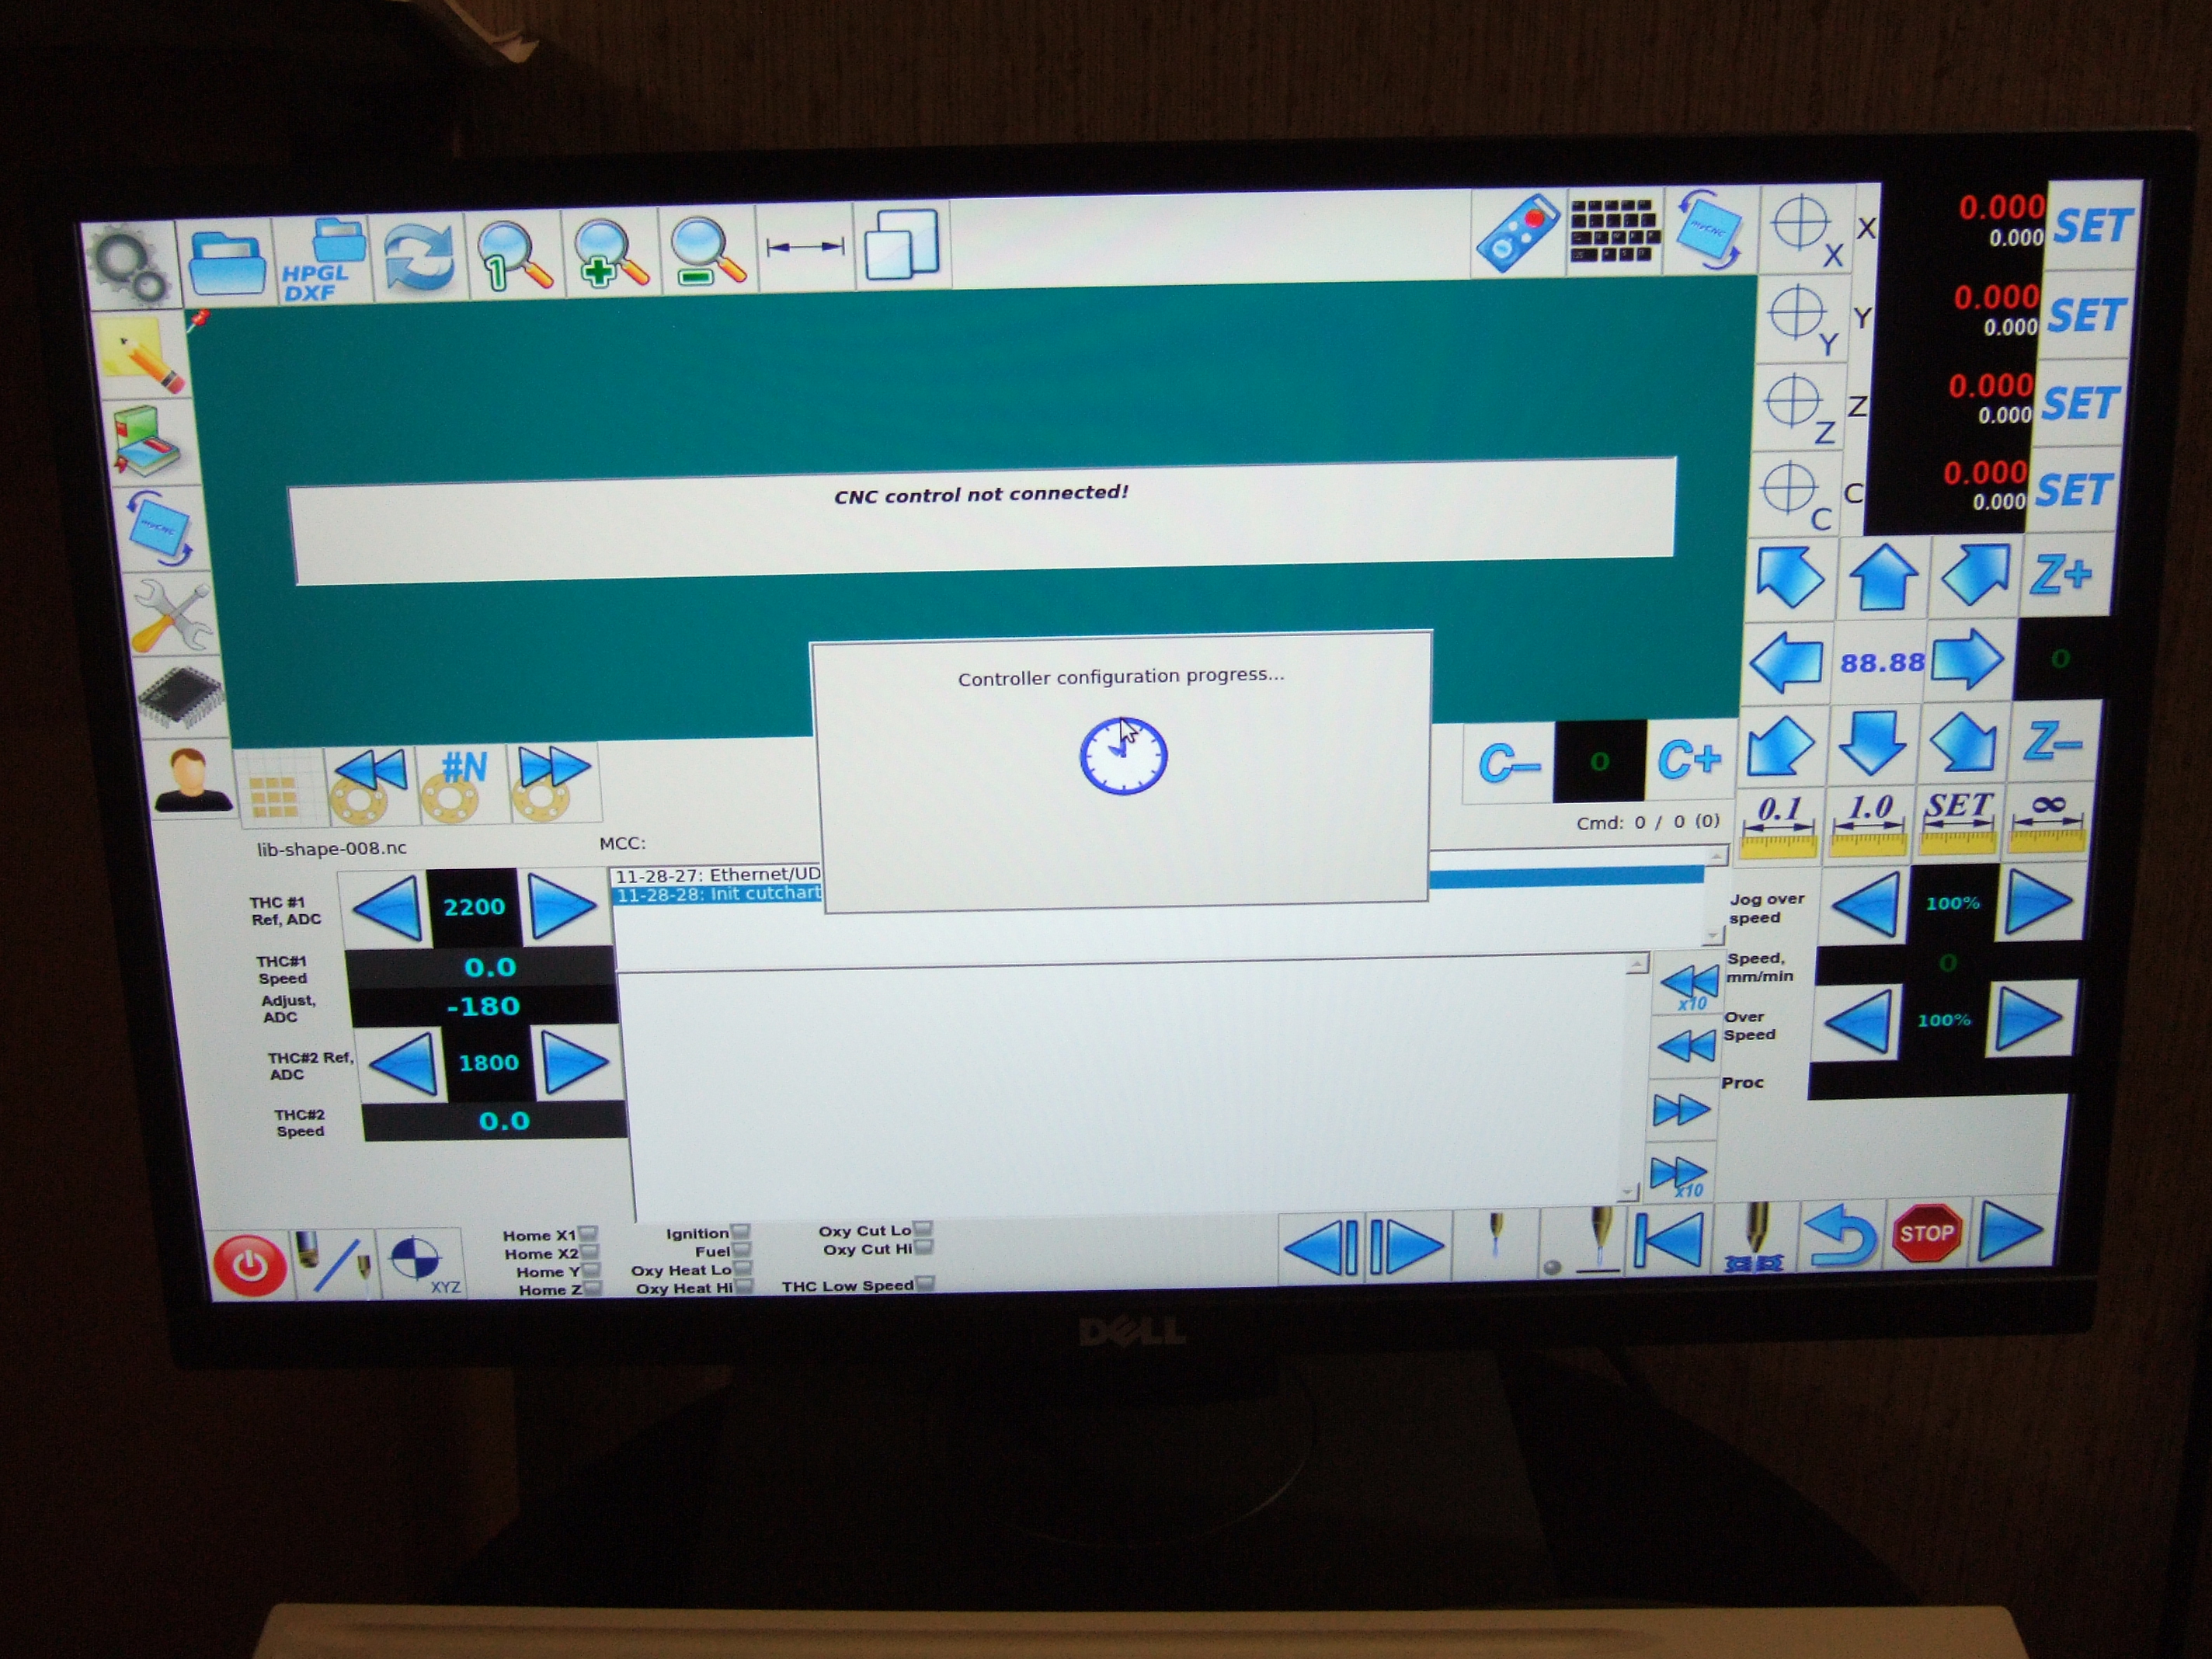Click the zoom in magnifier icon
2212x1659 pixels.
click(610, 254)
